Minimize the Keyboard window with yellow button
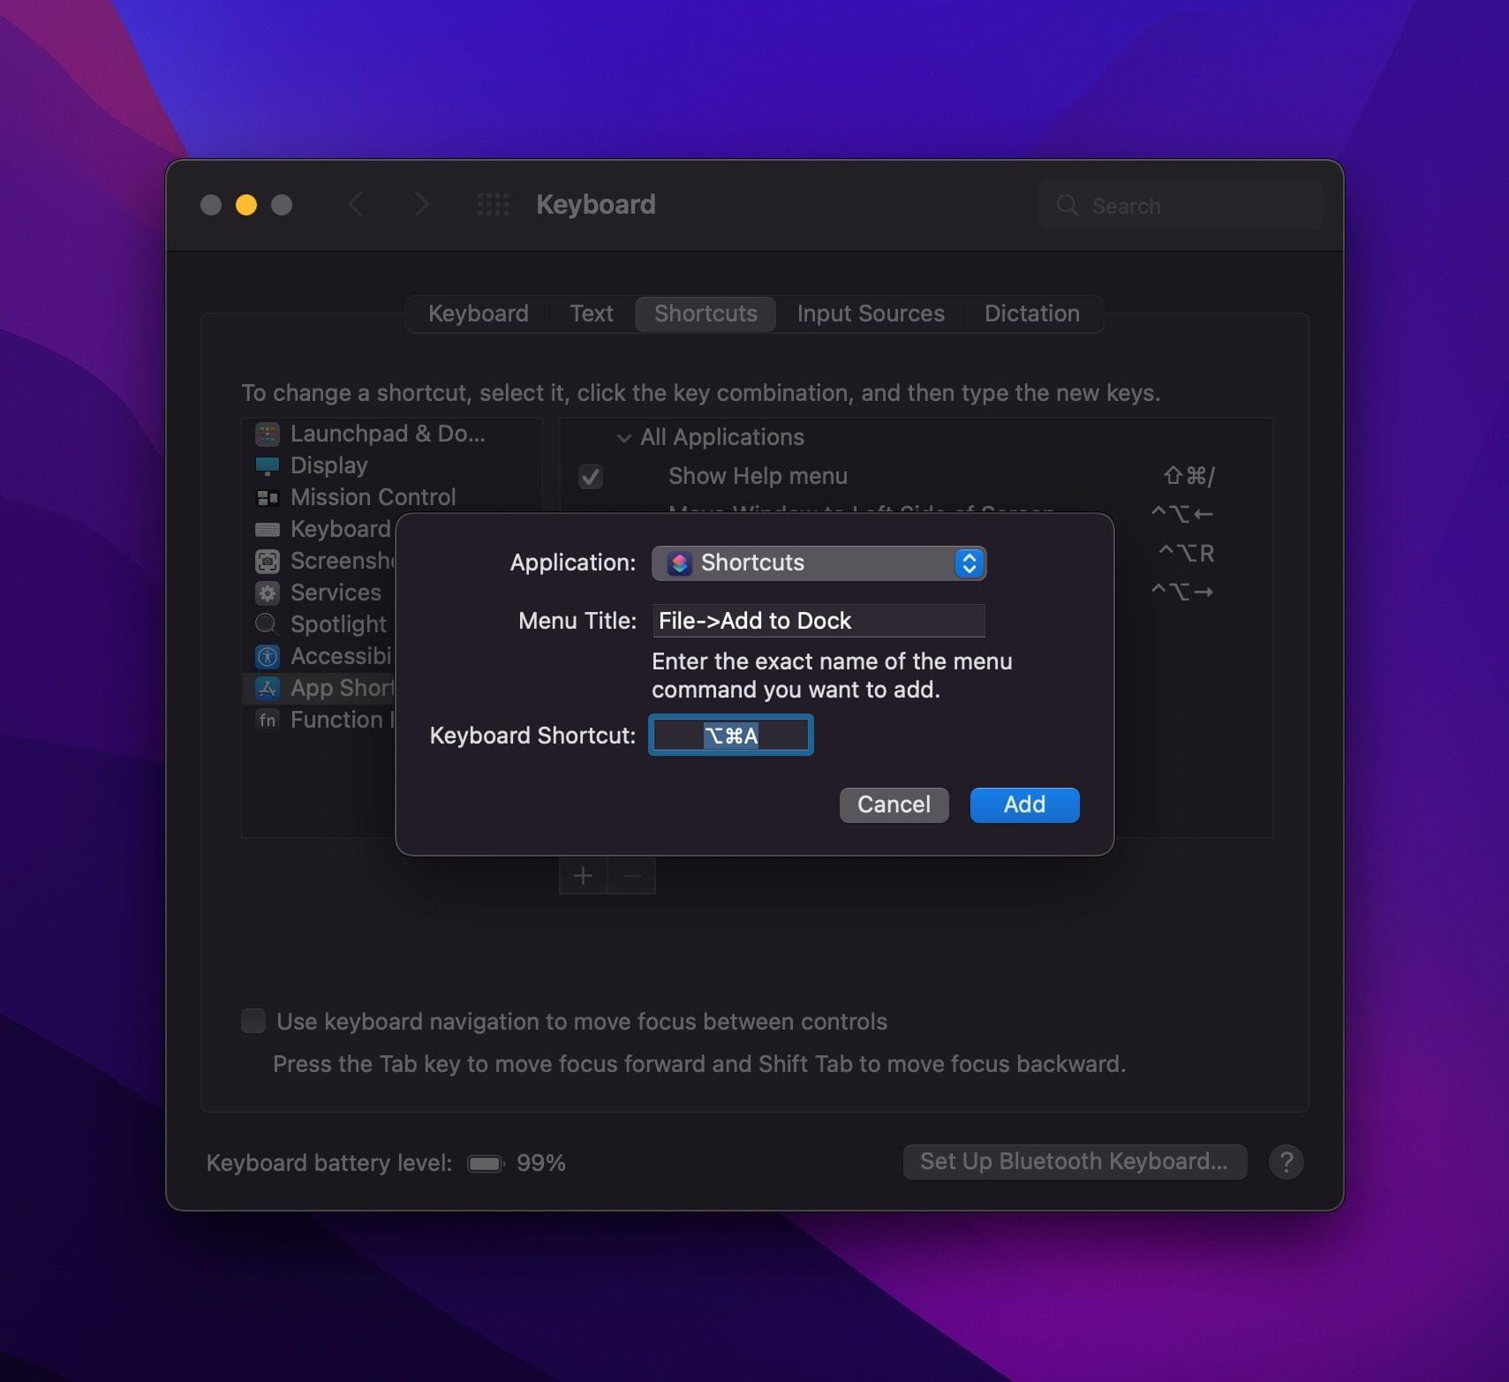Viewport: 1509px width, 1382px height. click(246, 205)
